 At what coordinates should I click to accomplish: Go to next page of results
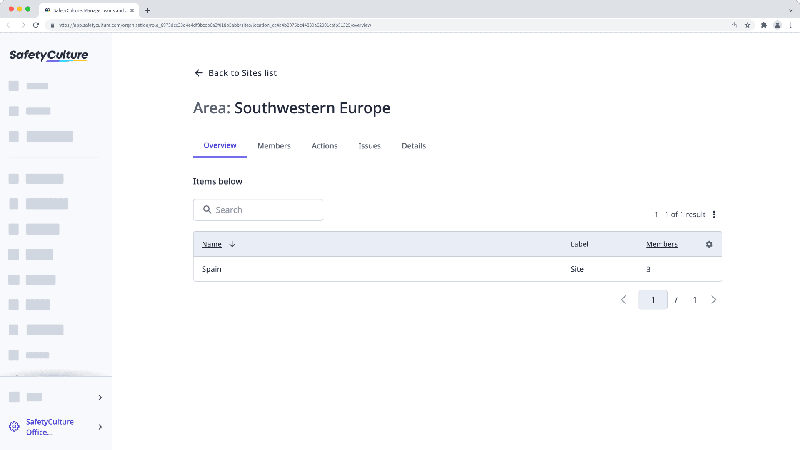pos(714,300)
